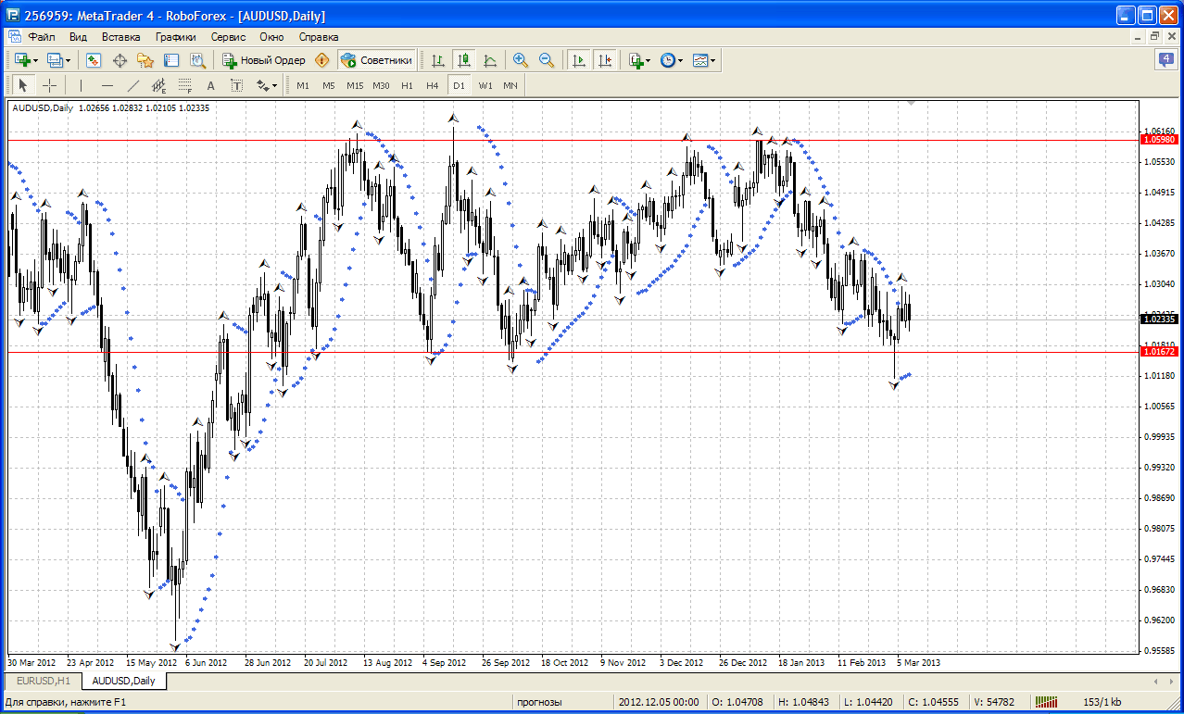Screen dimensions: 1184x714
Task: Click the Новый Ордер button
Action: (x=264, y=60)
